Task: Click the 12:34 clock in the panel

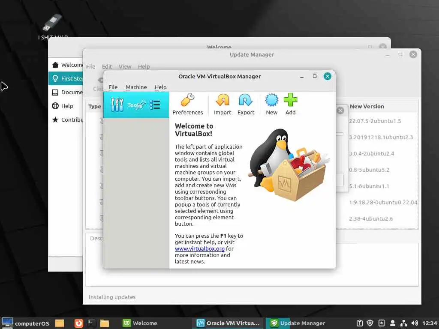Action: pos(430,323)
